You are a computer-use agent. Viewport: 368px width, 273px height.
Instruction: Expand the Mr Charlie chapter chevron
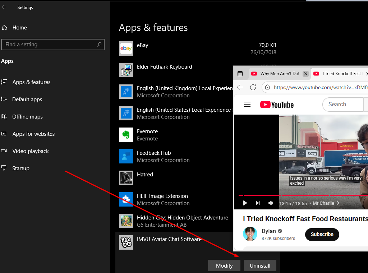pyautogui.click(x=338, y=203)
